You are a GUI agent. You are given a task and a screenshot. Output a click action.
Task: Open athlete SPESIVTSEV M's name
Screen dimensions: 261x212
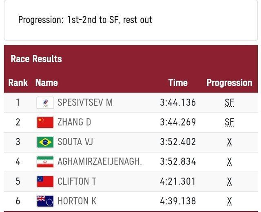coord(85,102)
